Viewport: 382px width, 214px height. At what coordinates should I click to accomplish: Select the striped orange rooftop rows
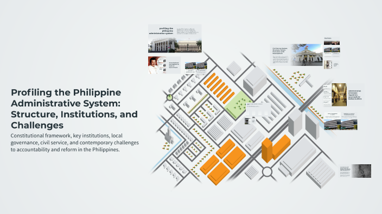click(x=219, y=88)
